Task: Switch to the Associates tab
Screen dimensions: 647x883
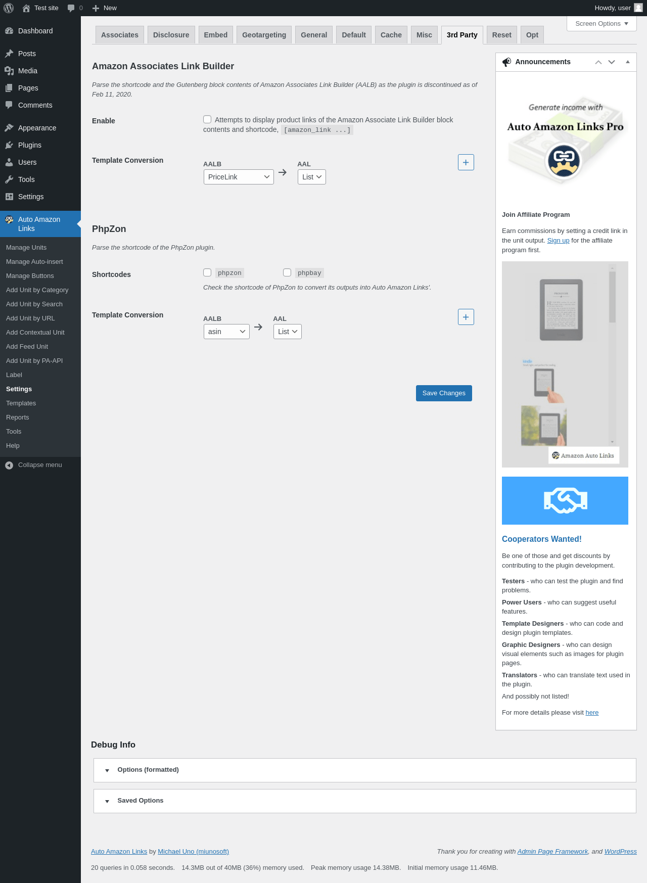Action: [x=120, y=35]
